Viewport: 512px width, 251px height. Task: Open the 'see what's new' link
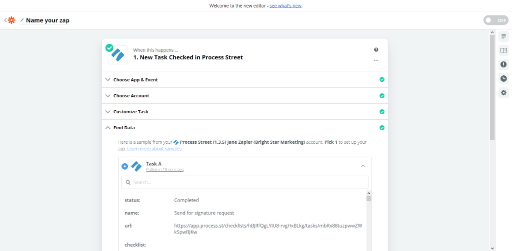pyautogui.click(x=285, y=6)
